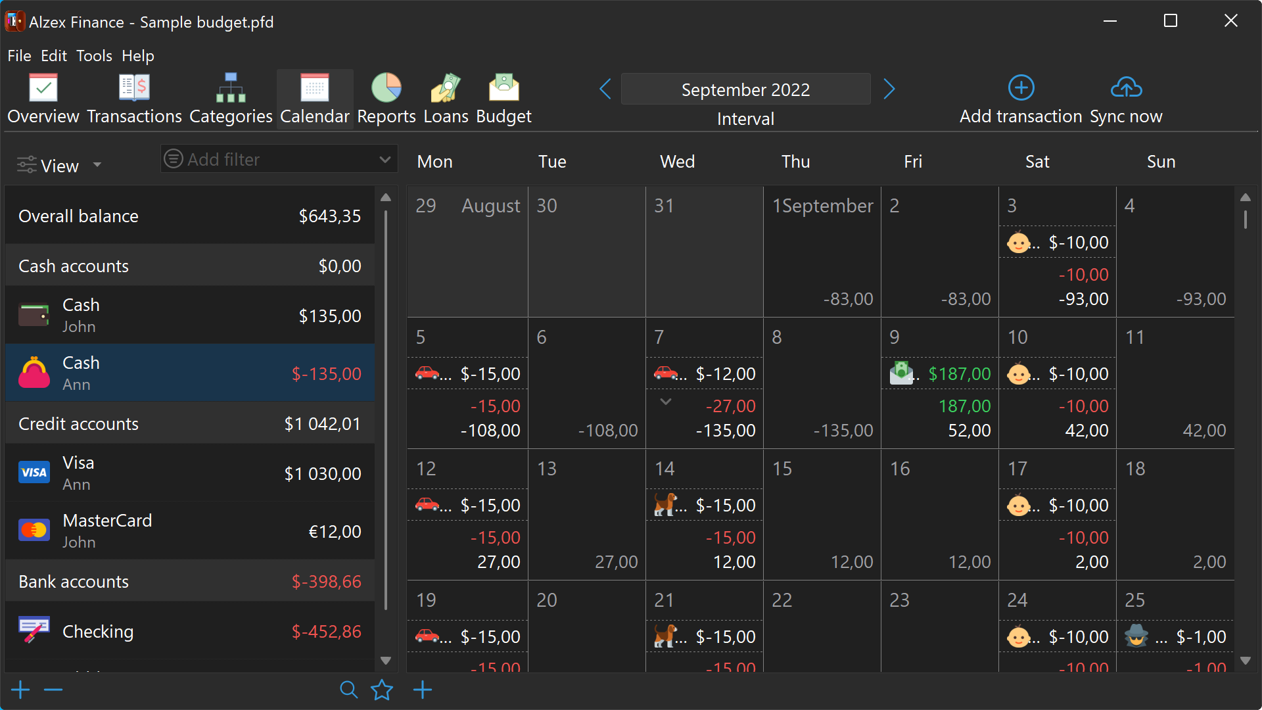Click the Add transaction plus icon
Screen dimensions: 1262x710
click(x=1021, y=88)
